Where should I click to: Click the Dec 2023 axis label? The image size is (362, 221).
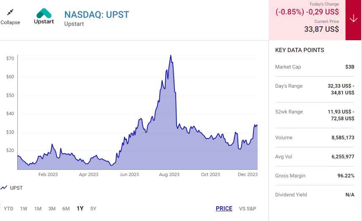(248, 174)
